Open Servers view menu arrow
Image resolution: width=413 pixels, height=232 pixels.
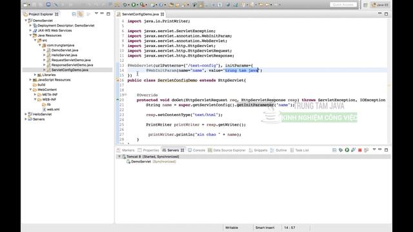(x=374, y=150)
